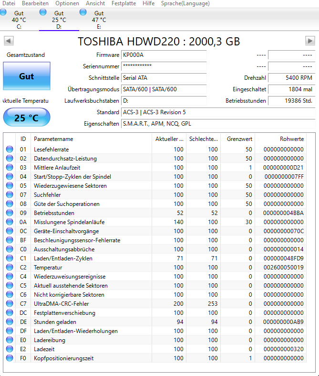Image resolution: width=319 pixels, height=376 pixels.
Task: Select Laden/Entladen-Wiederholungen row
Action: [x=155, y=331]
